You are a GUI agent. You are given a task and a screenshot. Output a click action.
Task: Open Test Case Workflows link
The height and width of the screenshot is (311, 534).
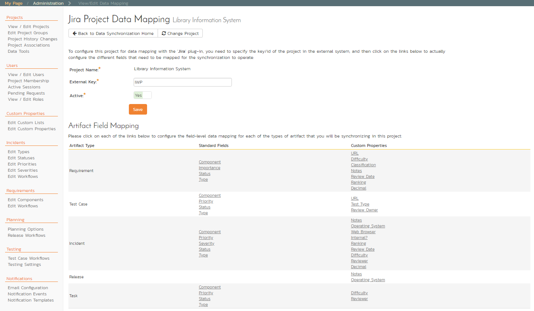[x=29, y=258]
